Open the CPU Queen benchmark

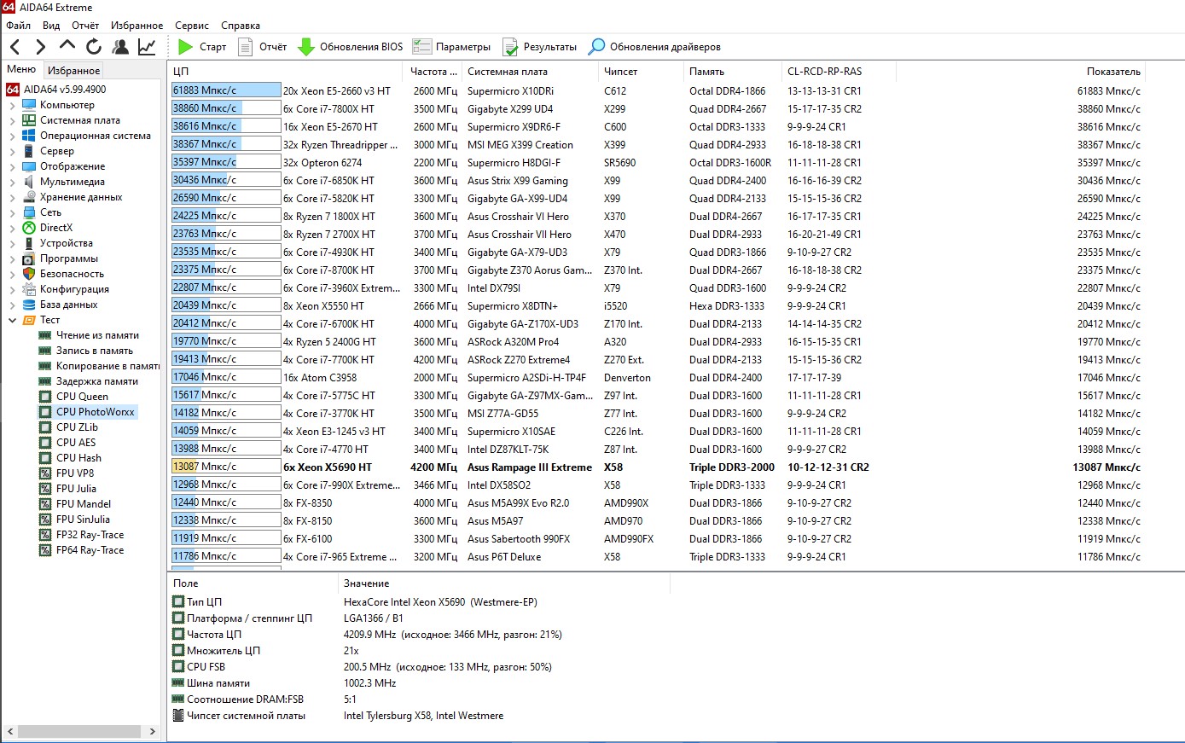tap(73, 397)
